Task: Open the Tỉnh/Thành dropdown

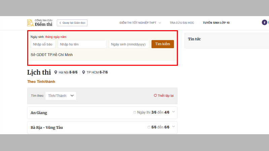Action: [61, 96]
